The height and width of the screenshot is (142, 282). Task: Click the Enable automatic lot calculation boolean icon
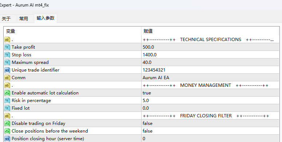[7, 93]
